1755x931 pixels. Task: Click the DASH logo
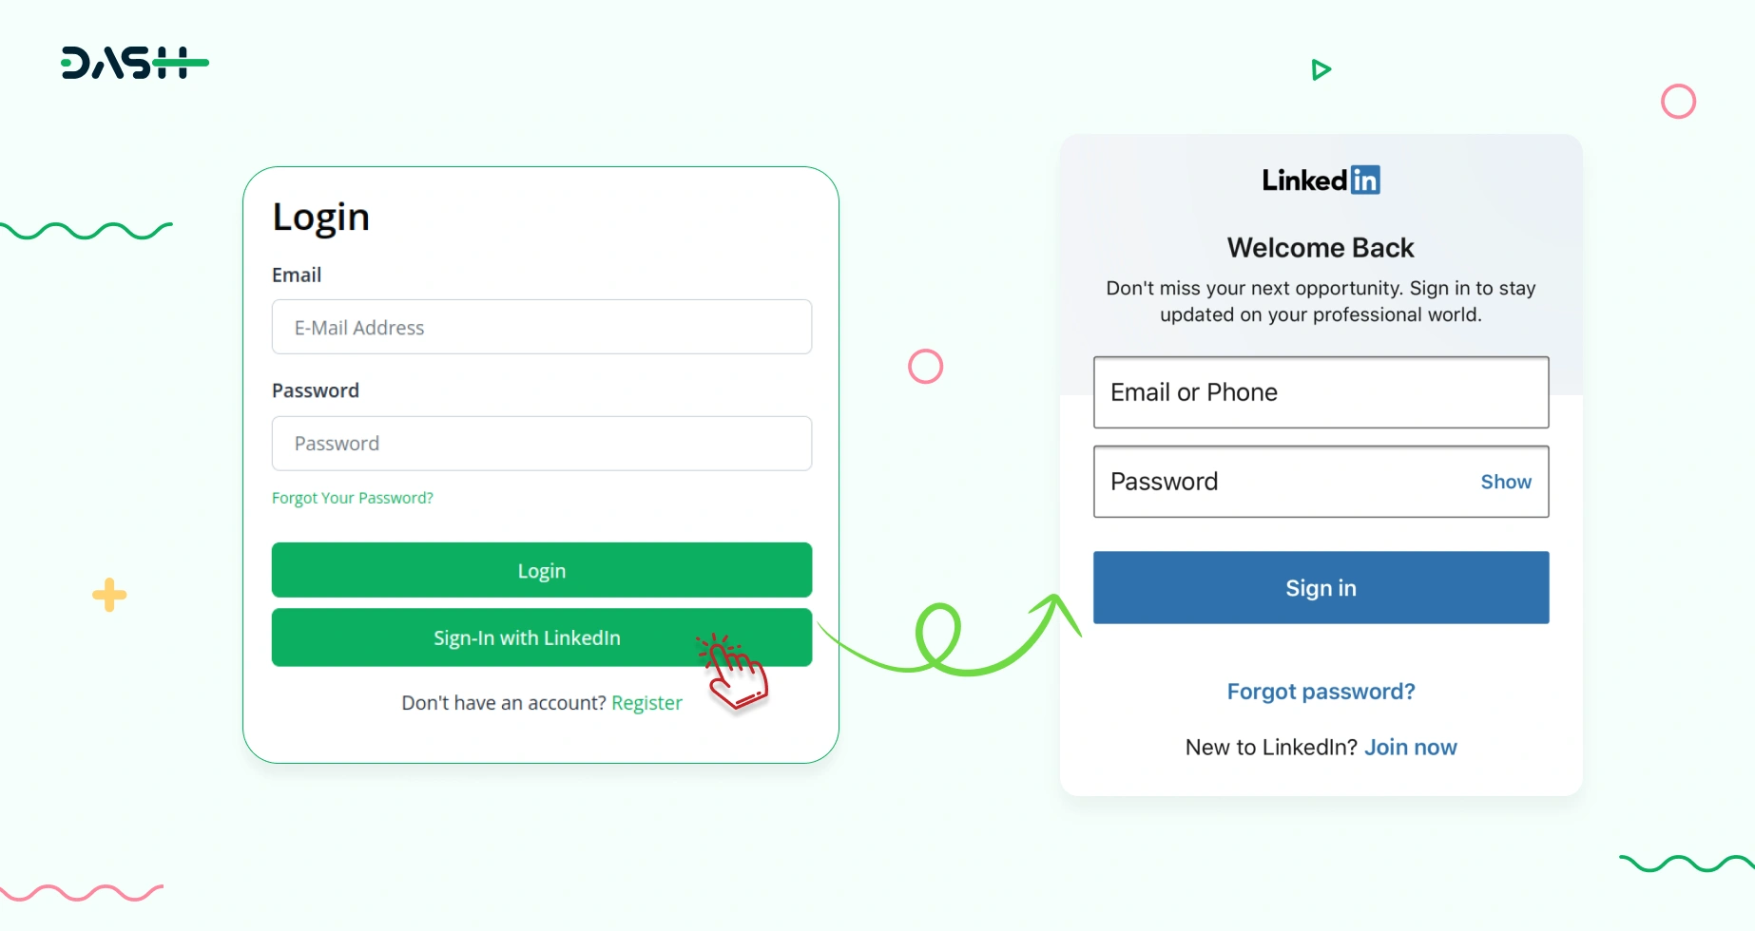click(x=134, y=63)
